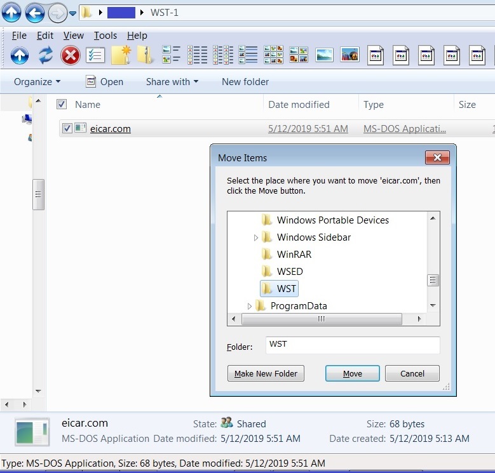The image size is (495, 473).
Task: Click the red X Delete toolbar icon
Action: pos(70,55)
